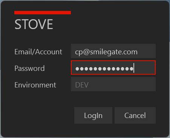Click into the Password input field
This screenshot has height=138, width=170.
click(x=113, y=67)
